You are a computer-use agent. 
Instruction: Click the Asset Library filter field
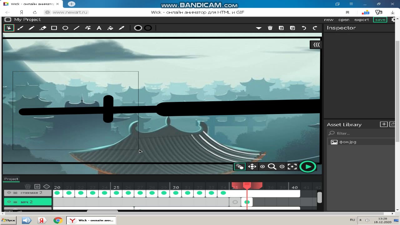point(361,133)
